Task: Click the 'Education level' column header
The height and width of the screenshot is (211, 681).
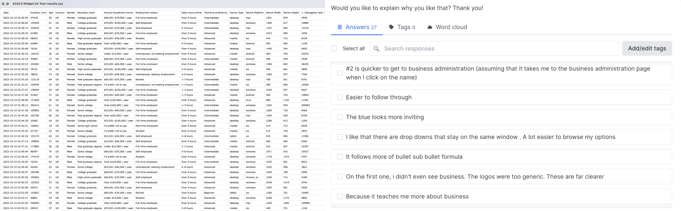Action: 86,13
